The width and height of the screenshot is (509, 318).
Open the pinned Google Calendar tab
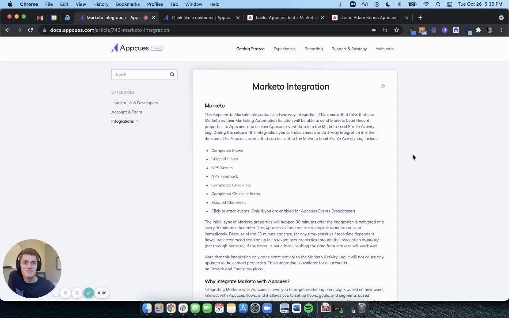tap(53, 18)
